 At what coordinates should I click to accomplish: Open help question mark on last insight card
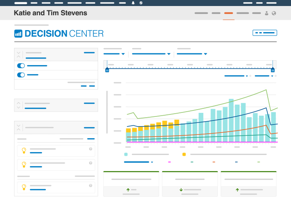pyautogui.click(x=90, y=186)
